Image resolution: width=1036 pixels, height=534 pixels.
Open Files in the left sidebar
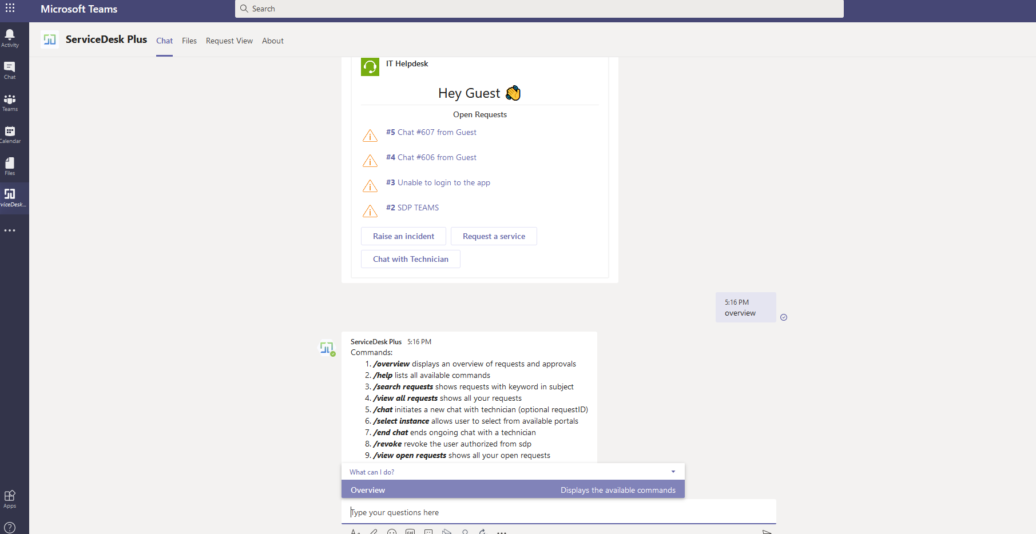click(10, 166)
